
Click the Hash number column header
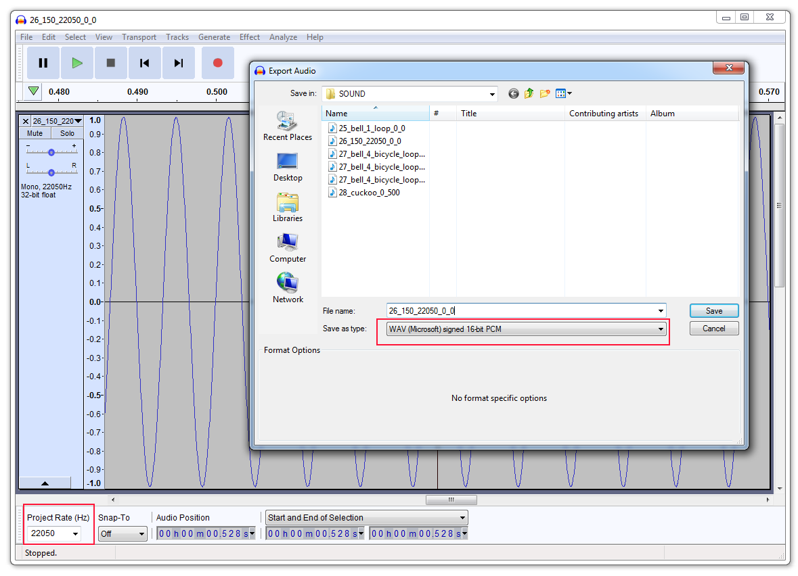(443, 114)
